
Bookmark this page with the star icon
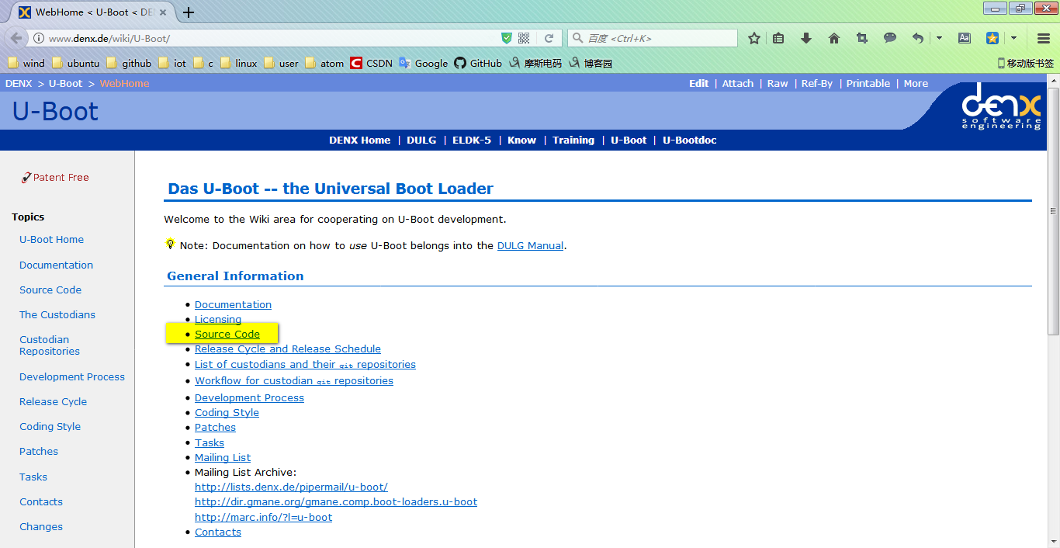click(753, 38)
